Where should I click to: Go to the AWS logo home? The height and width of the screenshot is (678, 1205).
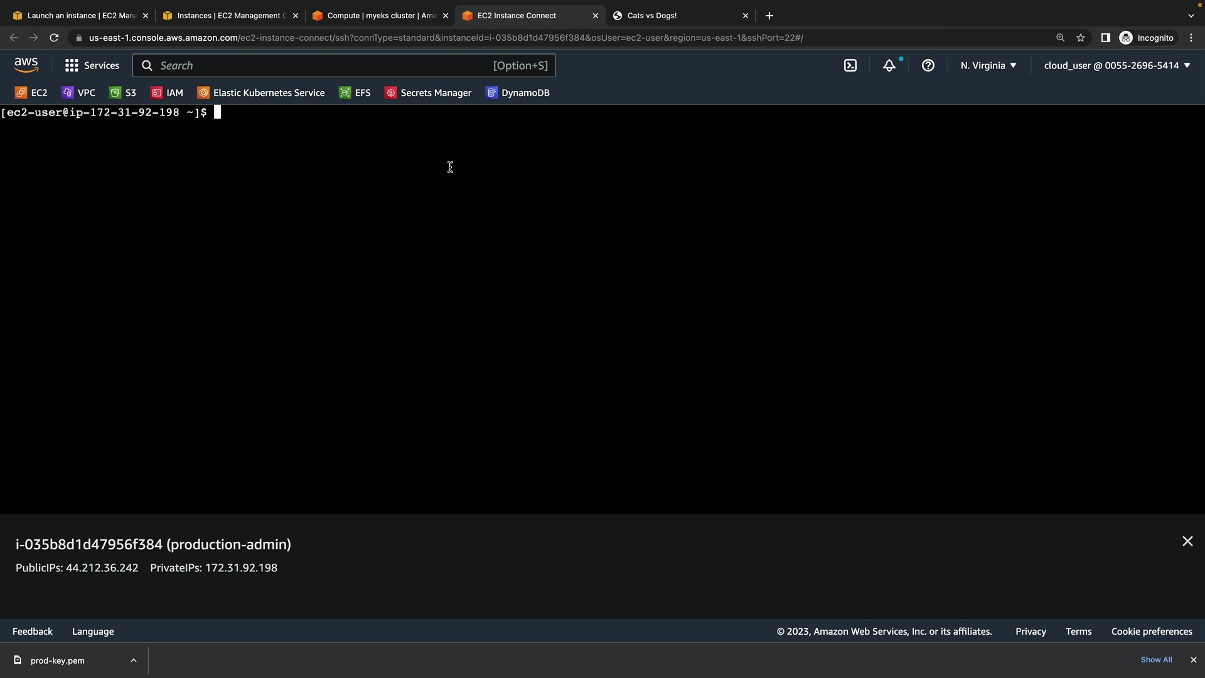pos(26,65)
